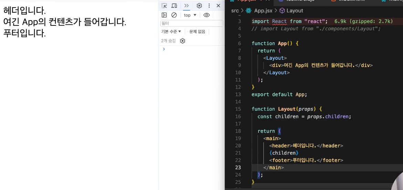Image resolution: width=403 pixels, height=190 pixels.
Task: Click the <footer> element on line 22
Action: 306,160
